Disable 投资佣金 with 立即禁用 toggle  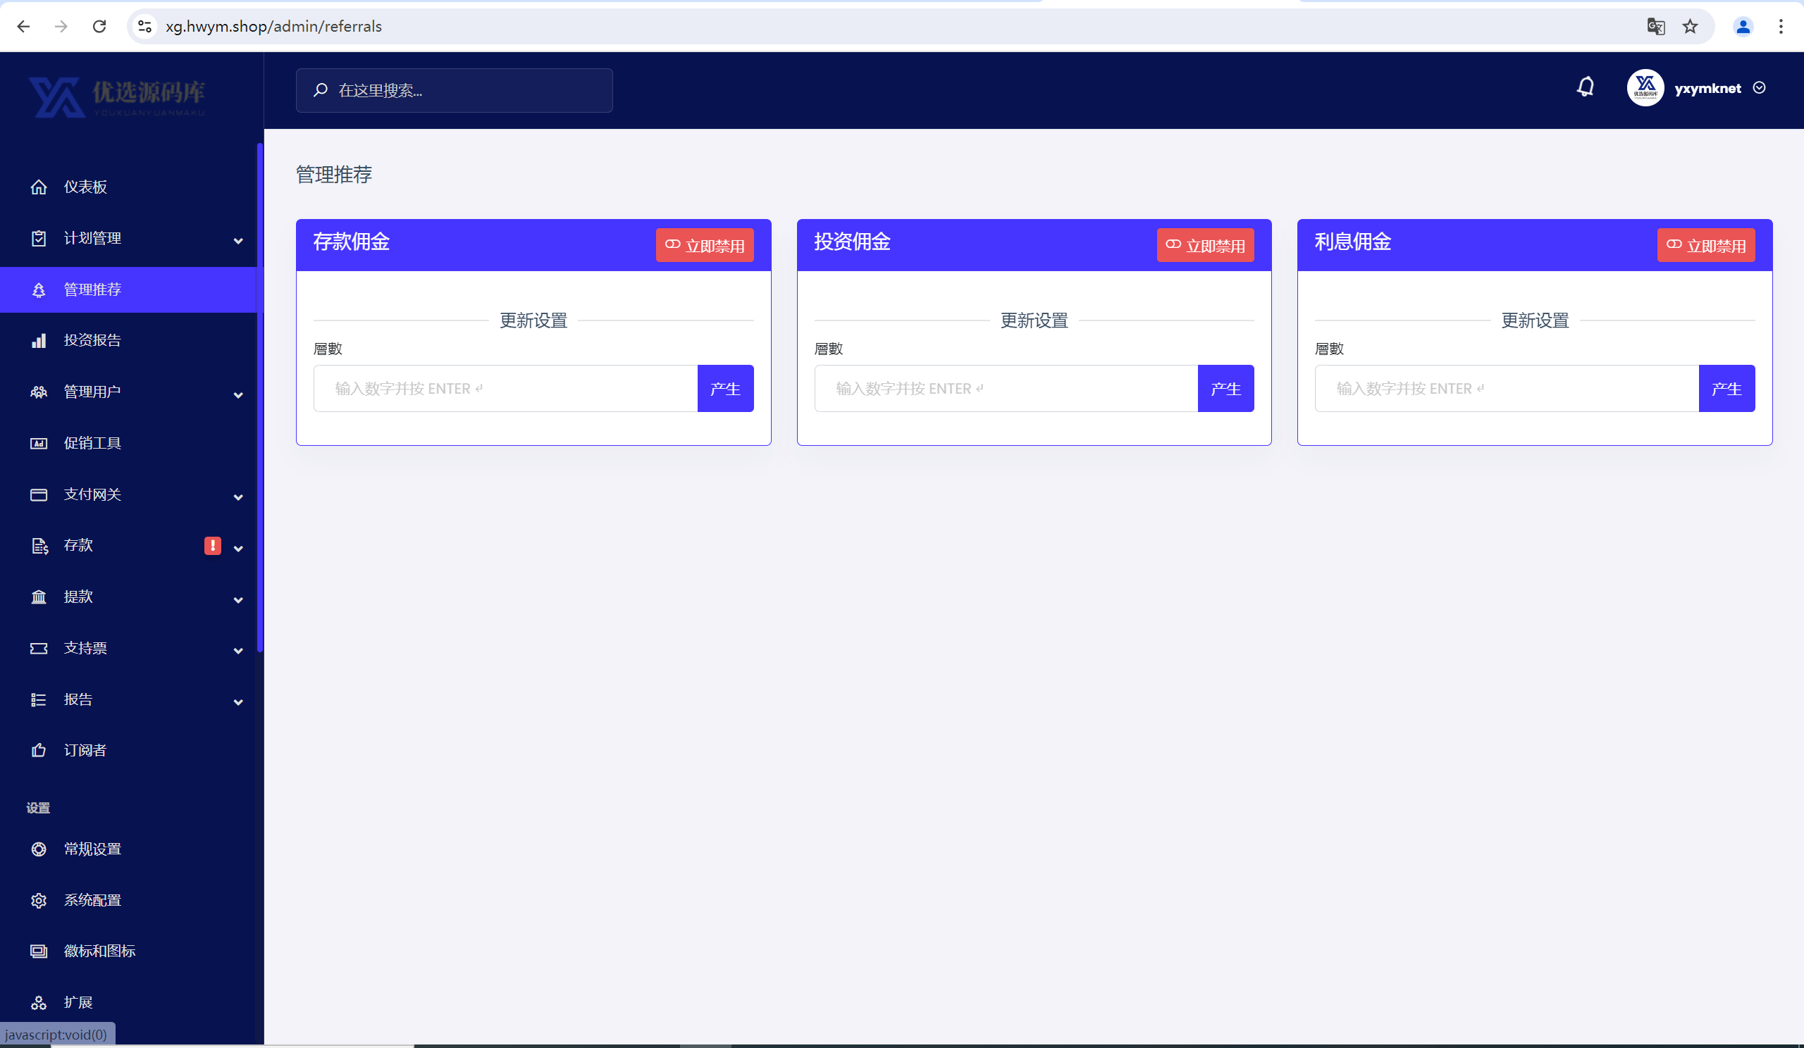click(x=1205, y=245)
